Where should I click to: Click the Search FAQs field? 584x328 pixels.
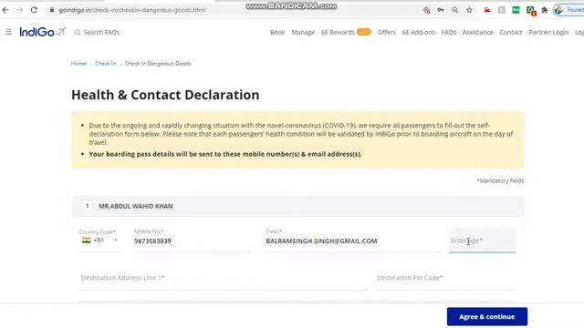point(101,33)
